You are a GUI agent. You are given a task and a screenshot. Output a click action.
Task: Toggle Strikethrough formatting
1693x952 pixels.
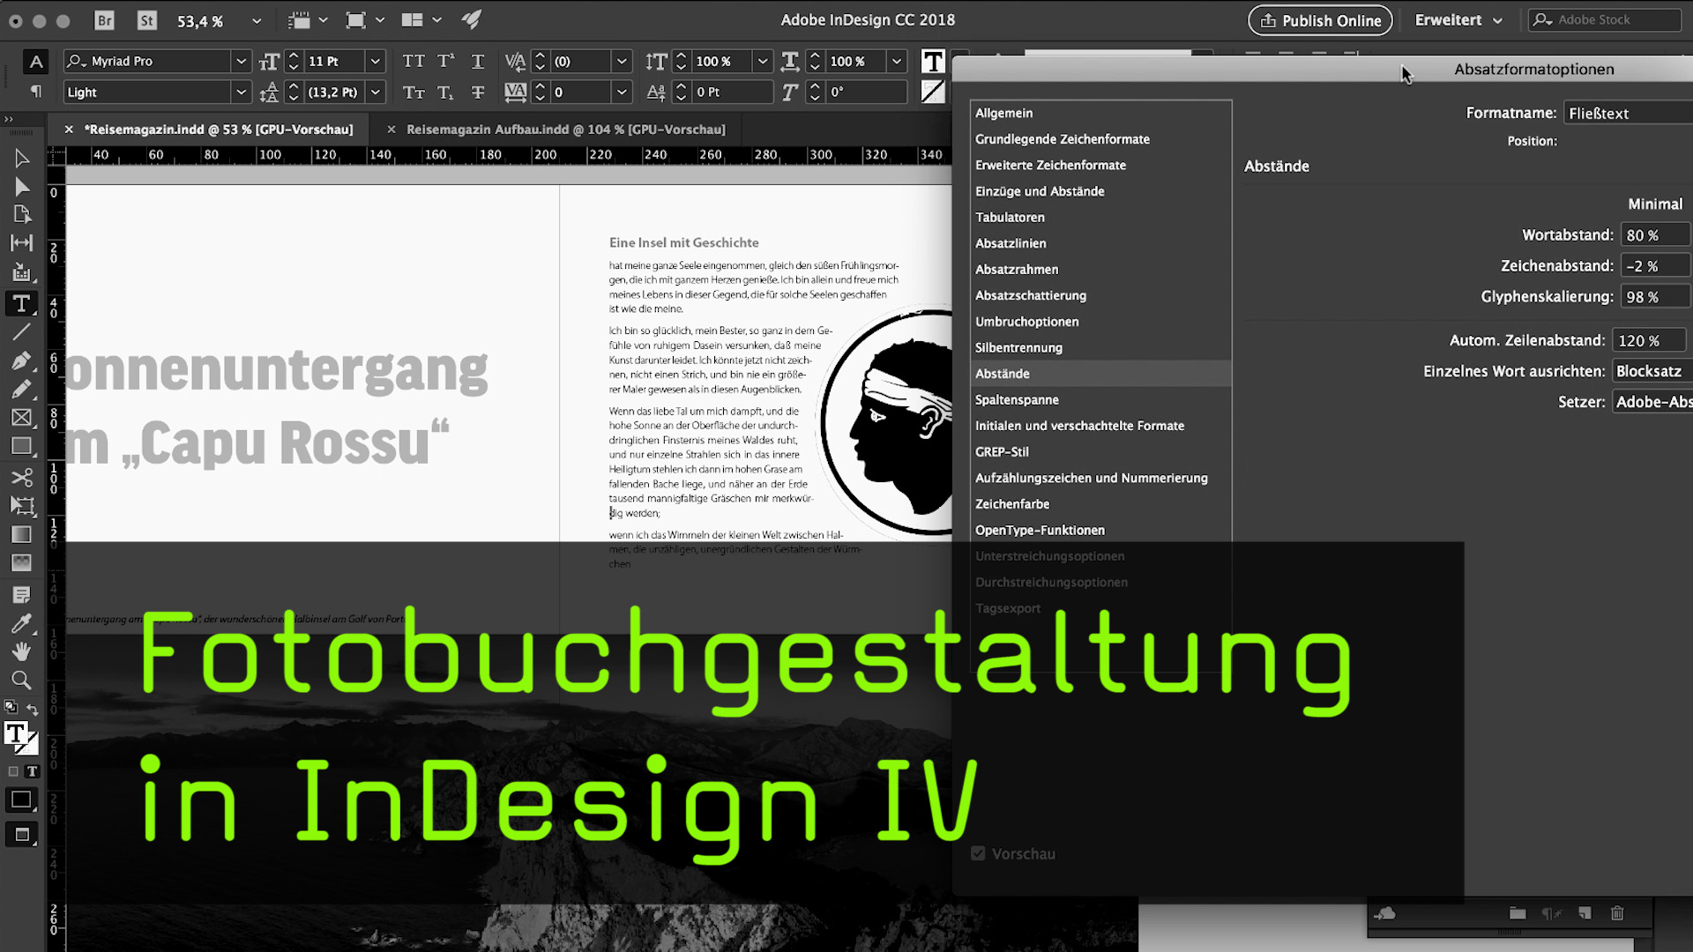tap(478, 92)
